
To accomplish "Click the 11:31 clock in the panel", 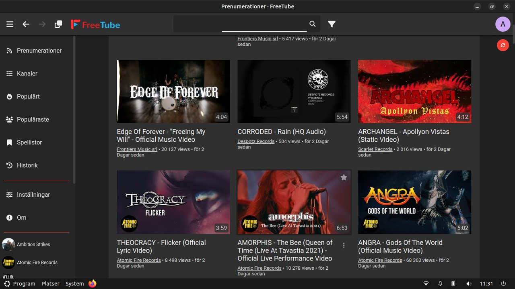I will point(486,284).
